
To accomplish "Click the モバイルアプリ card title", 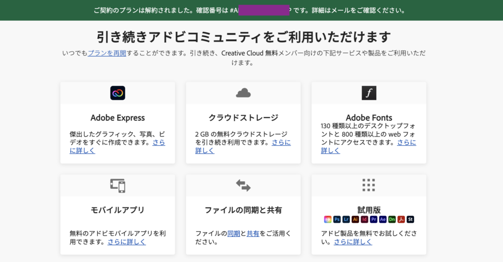I will coord(118,210).
